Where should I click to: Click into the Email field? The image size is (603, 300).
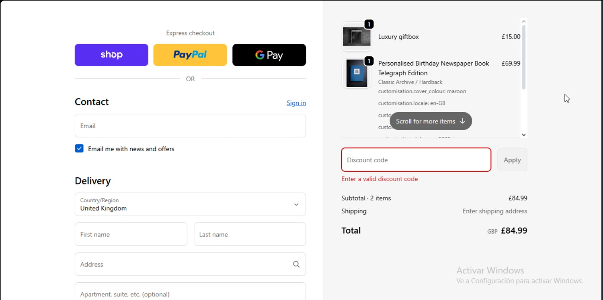pyautogui.click(x=190, y=126)
